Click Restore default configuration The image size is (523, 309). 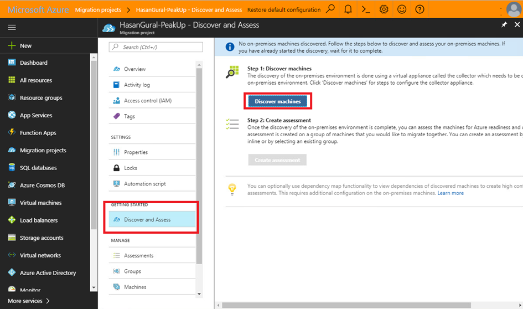(284, 10)
